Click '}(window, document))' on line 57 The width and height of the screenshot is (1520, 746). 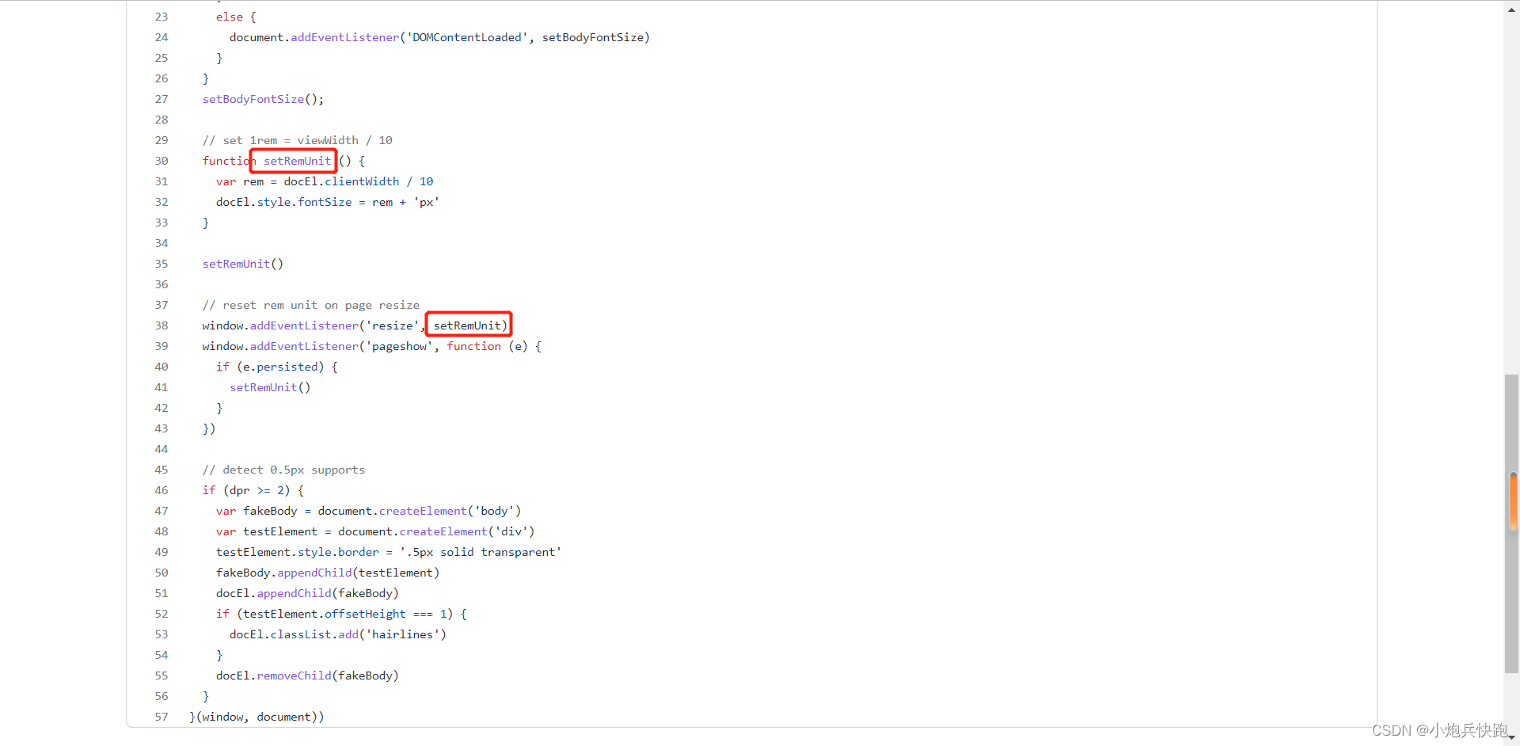(x=256, y=717)
